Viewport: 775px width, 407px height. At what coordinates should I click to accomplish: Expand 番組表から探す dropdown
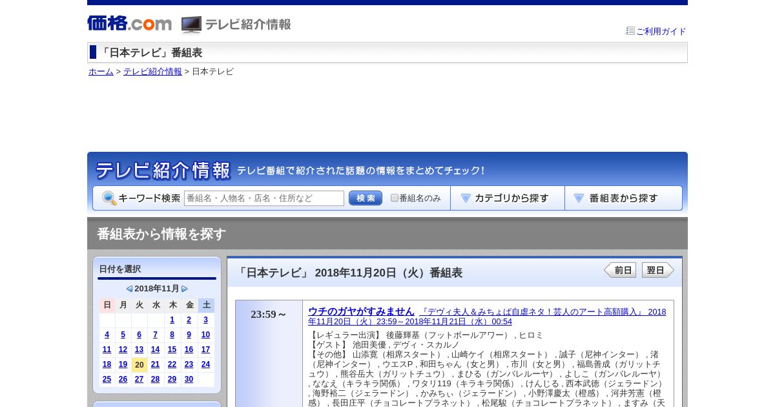(623, 198)
